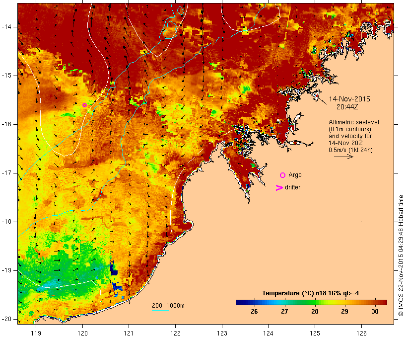Click the "and velocity for" text line
Image resolution: width=407 pixels, height=338 pixels.
[x=350, y=136]
